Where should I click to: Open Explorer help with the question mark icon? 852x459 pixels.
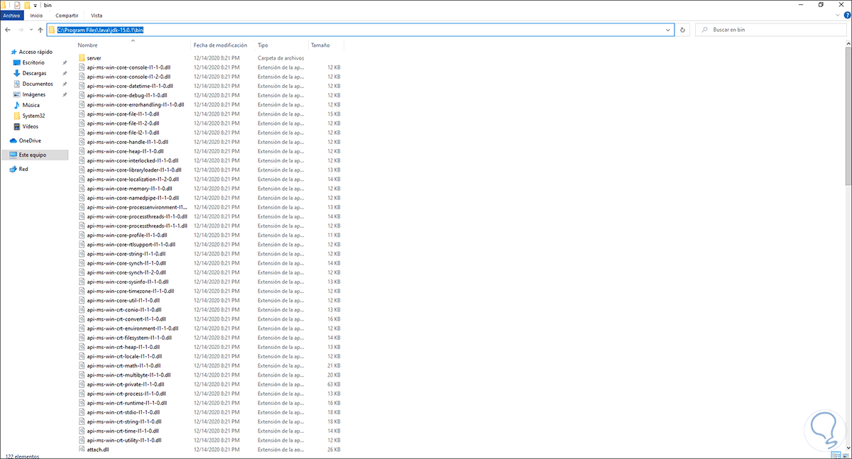[847, 15]
